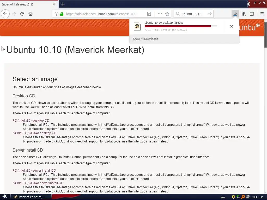Toggle the sidebar view
Screen dimensions: 267x200
click(x=252, y=14)
